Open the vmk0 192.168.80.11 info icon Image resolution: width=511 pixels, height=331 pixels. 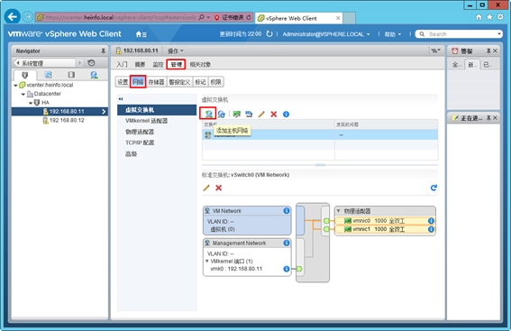(287, 269)
